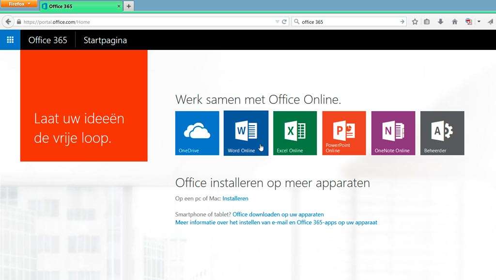Open the dropdown arrow beside extension icon
Screen dimensions: 496x280
(479, 21)
